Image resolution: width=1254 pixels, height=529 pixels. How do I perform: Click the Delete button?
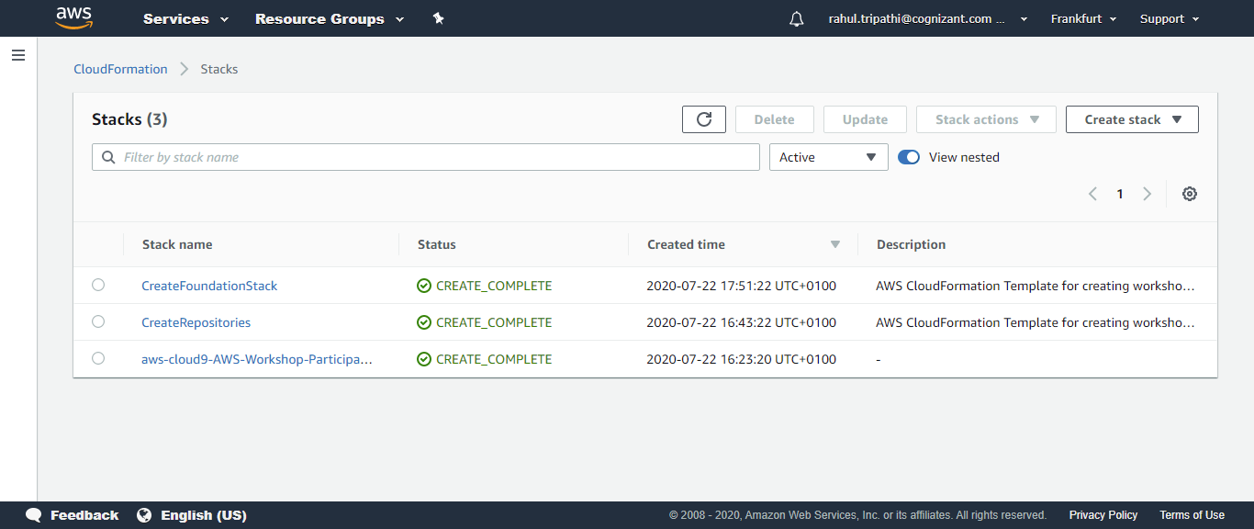tap(774, 119)
